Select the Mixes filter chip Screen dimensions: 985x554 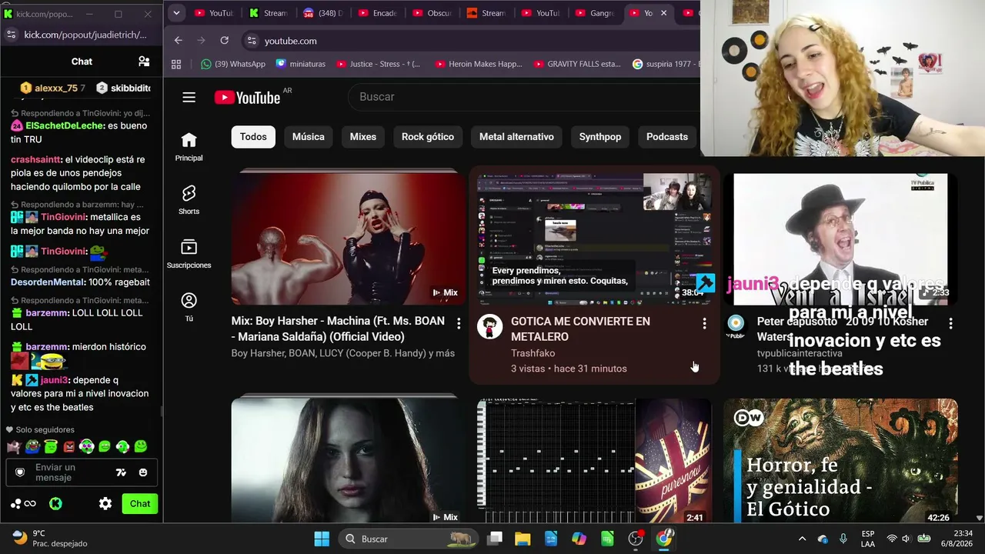363,137
